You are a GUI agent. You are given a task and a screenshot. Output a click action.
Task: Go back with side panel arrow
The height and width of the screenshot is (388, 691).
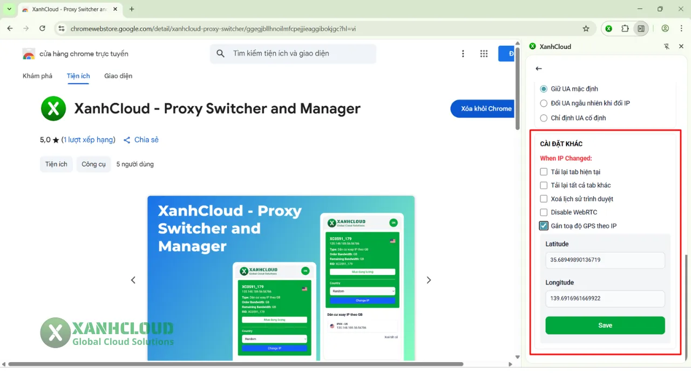click(x=538, y=68)
